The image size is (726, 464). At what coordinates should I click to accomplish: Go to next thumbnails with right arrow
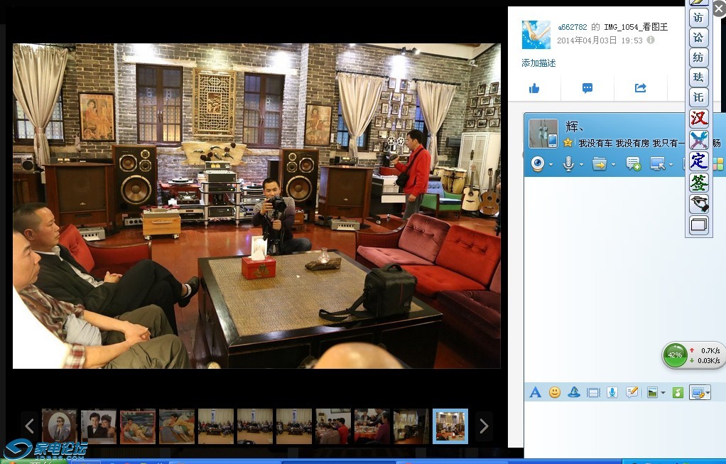point(484,426)
